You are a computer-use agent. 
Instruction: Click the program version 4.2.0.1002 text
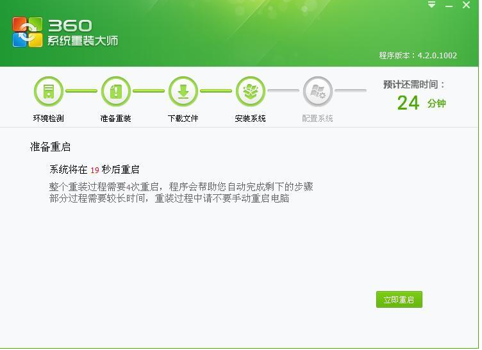tap(418, 56)
